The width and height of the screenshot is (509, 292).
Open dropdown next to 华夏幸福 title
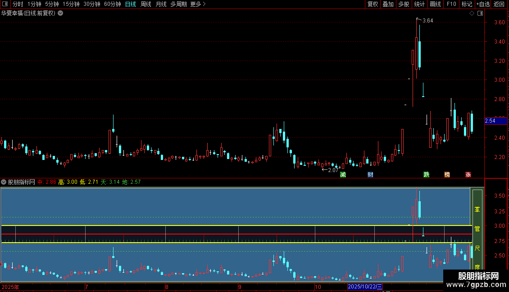point(60,13)
